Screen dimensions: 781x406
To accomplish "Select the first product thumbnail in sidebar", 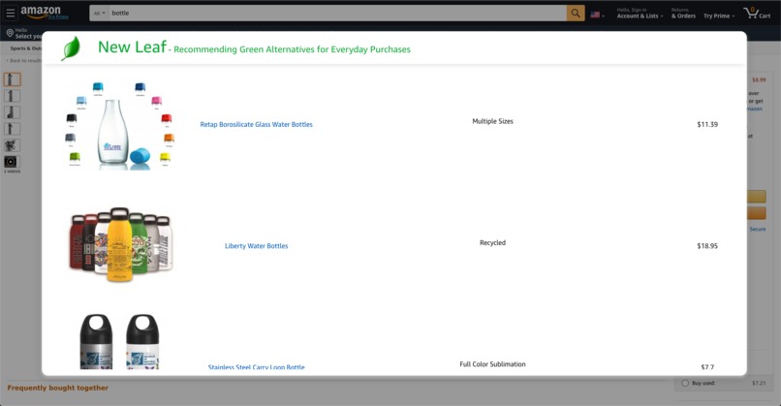I will tap(12, 79).
